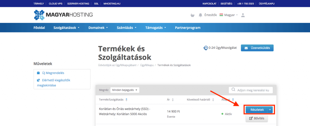Viewport: 310px width, 126px height.
Task: Open the Új Megrendelés link
Action: (53, 73)
